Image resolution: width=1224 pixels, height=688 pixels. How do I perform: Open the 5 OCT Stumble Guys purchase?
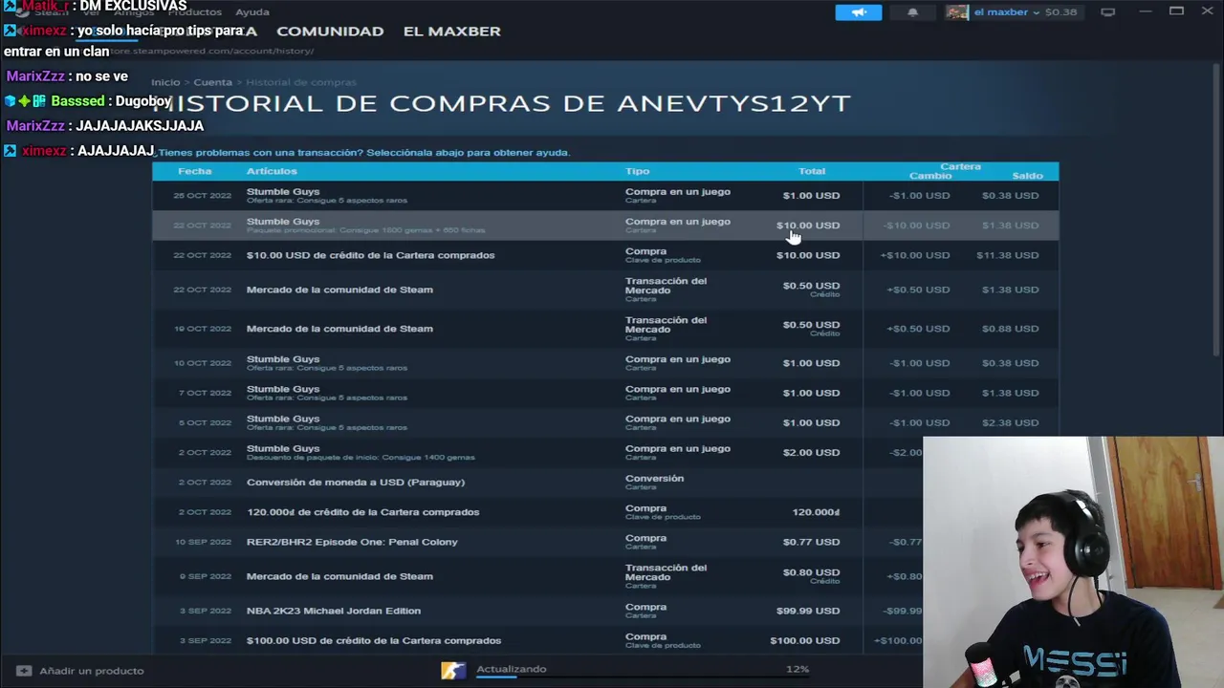605,422
